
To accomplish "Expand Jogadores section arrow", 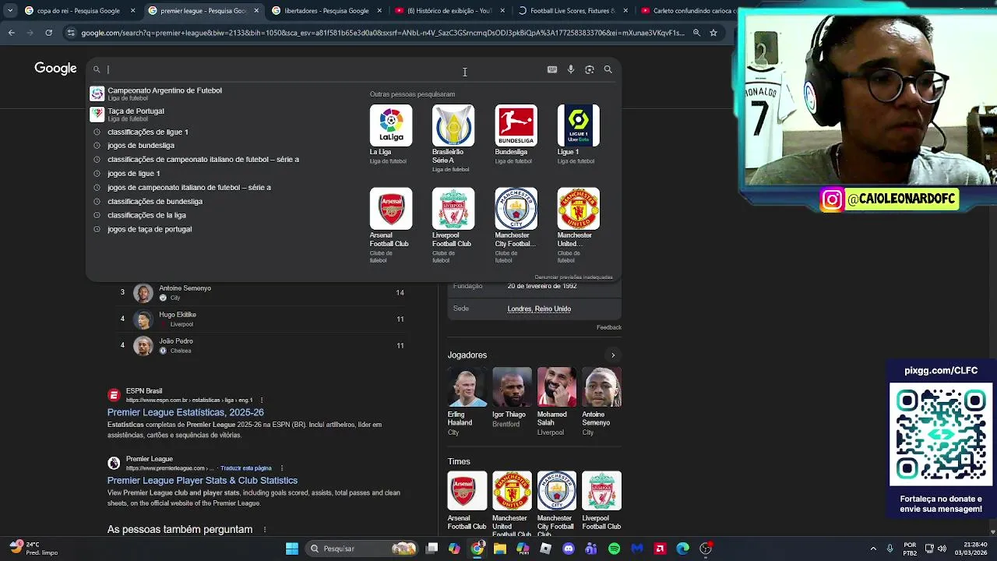I will click(613, 355).
